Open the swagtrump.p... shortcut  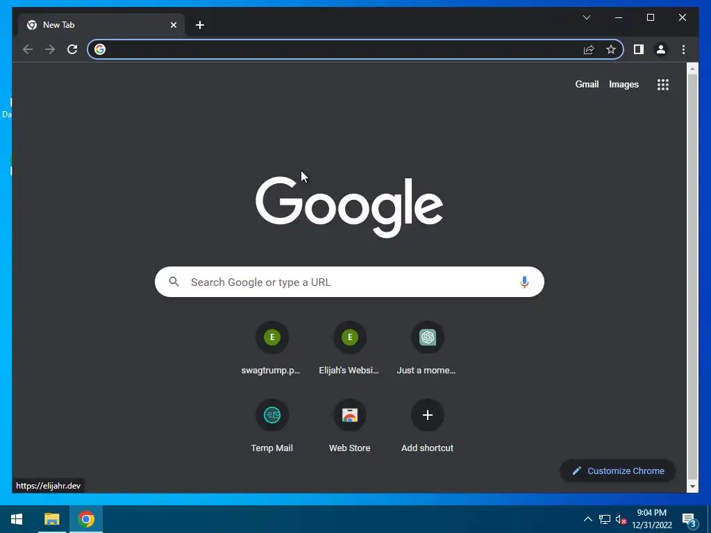click(x=271, y=349)
